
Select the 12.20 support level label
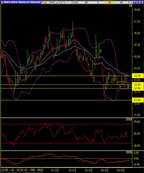pos(138,100)
